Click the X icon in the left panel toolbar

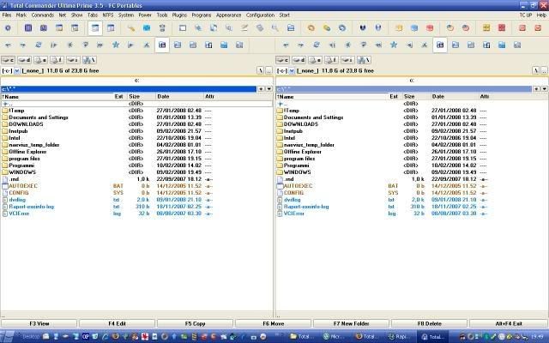coord(147,45)
